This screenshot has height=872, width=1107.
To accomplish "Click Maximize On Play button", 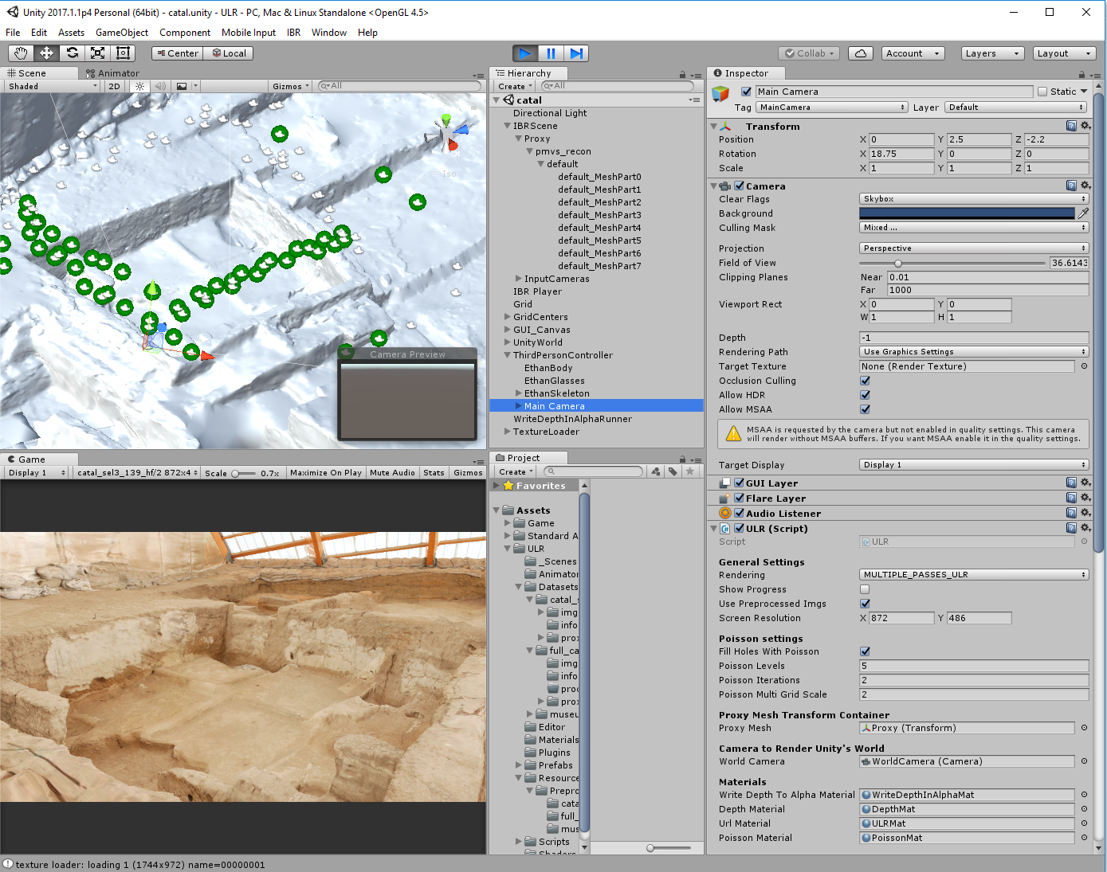I will [326, 473].
